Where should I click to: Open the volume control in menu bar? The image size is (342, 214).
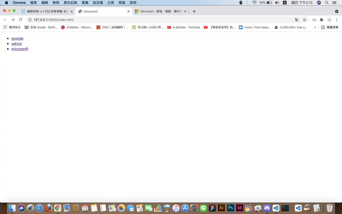pos(277,3)
